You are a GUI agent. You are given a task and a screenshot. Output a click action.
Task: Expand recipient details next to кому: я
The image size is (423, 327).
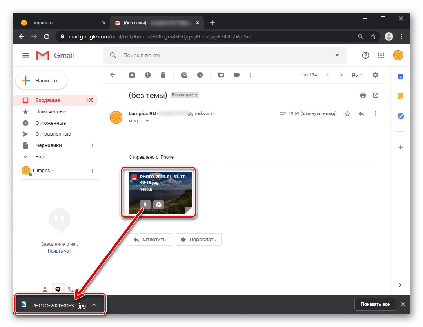[x=147, y=121]
